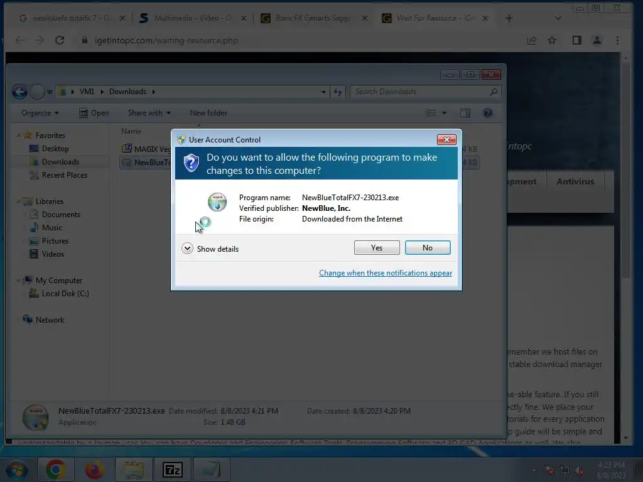
Task: Select Music library in navigation pane
Action: point(51,227)
